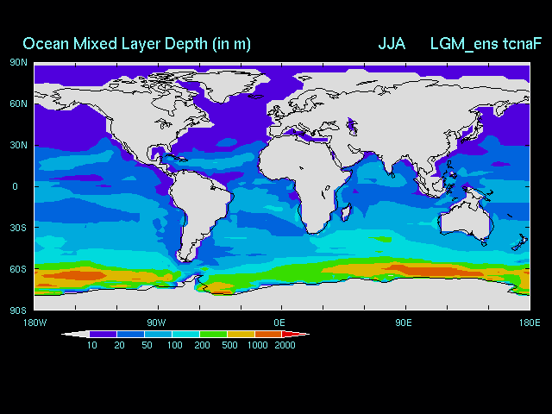Click the medium blue 50–100 colorbar segment
The width and height of the screenshot is (552, 414).
[158, 334]
